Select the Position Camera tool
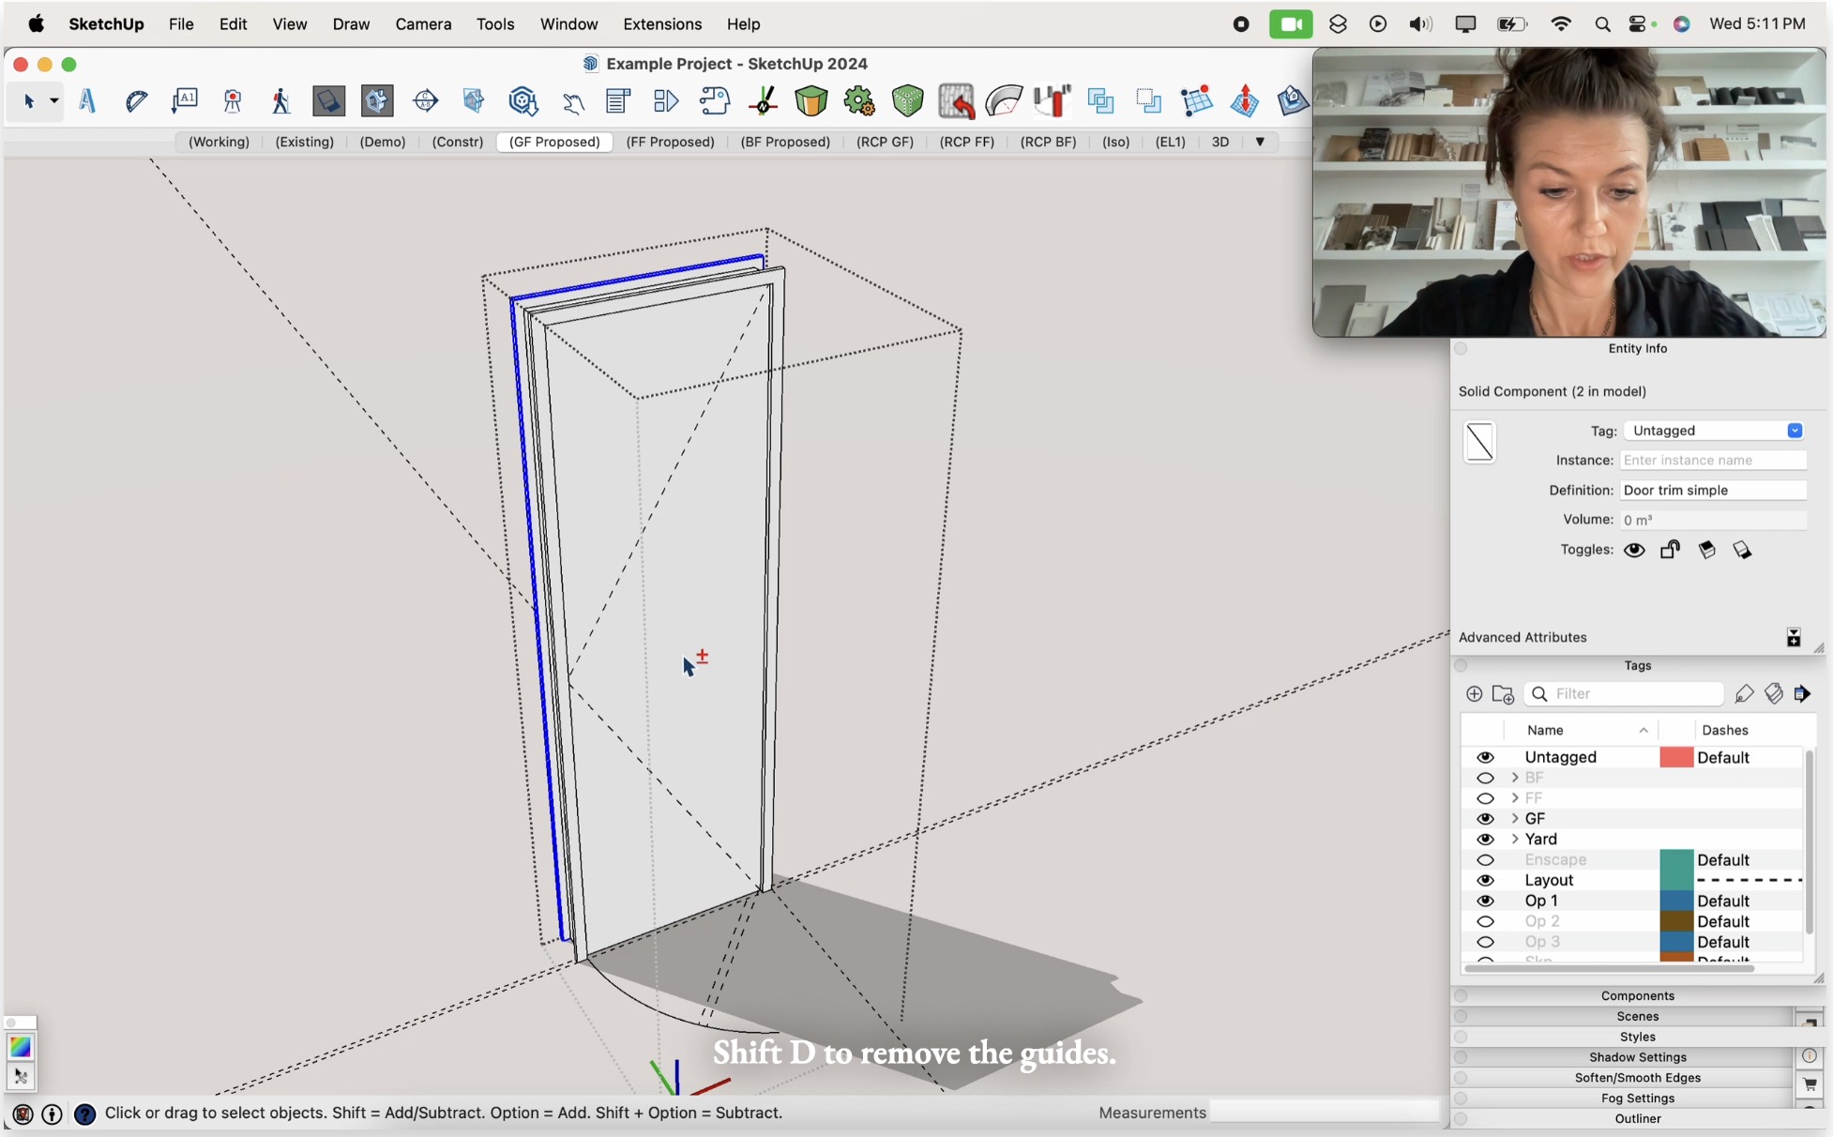Screen dimensions: 1833x1137 pyautogui.click(x=232, y=101)
